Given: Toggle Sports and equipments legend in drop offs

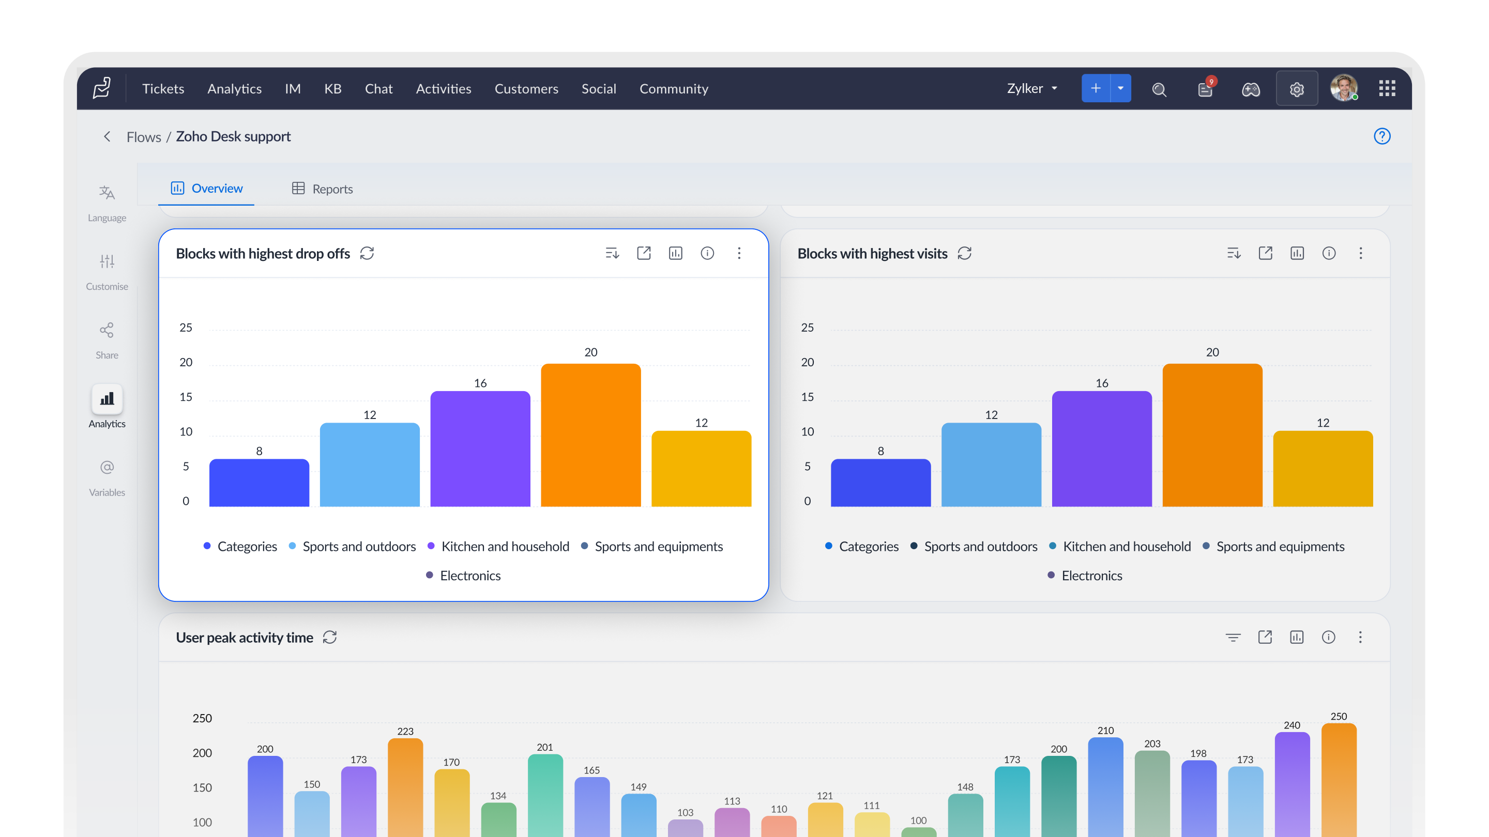Looking at the screenshot, I should click(x=652, y=547).
